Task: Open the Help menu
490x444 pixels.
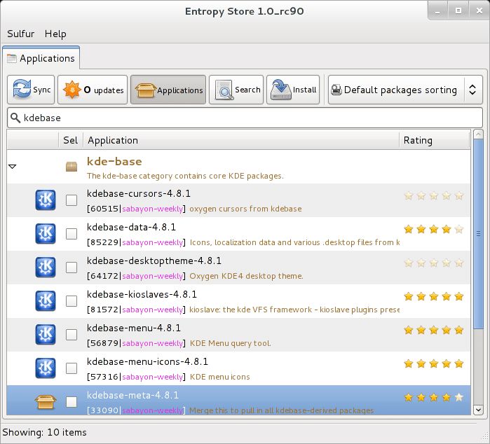Action: point(55,34)
